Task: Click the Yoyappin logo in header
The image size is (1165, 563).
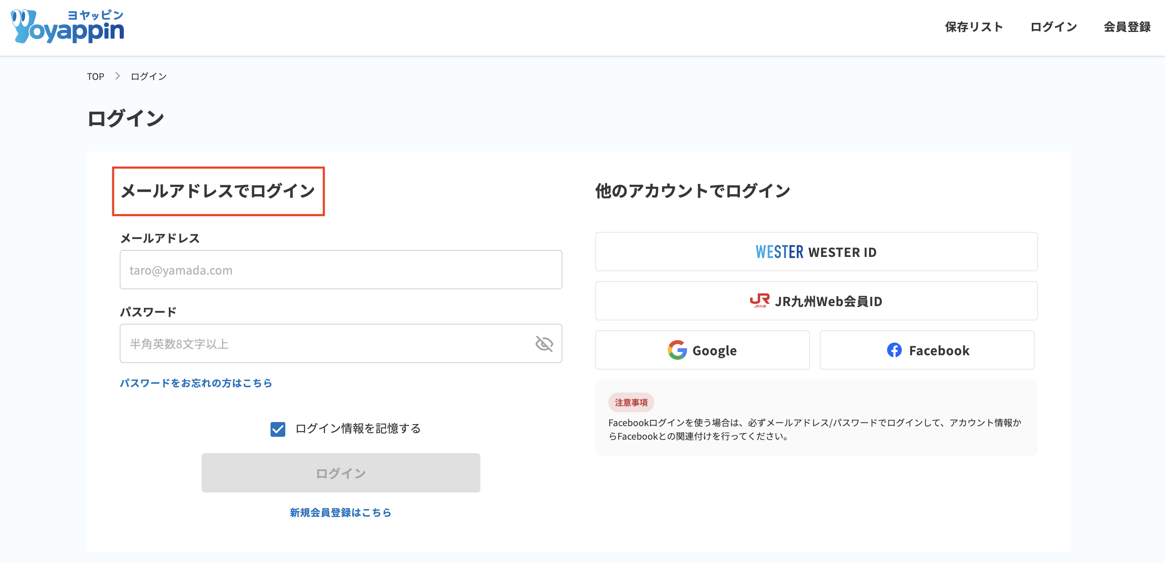Action: [67, 26]
